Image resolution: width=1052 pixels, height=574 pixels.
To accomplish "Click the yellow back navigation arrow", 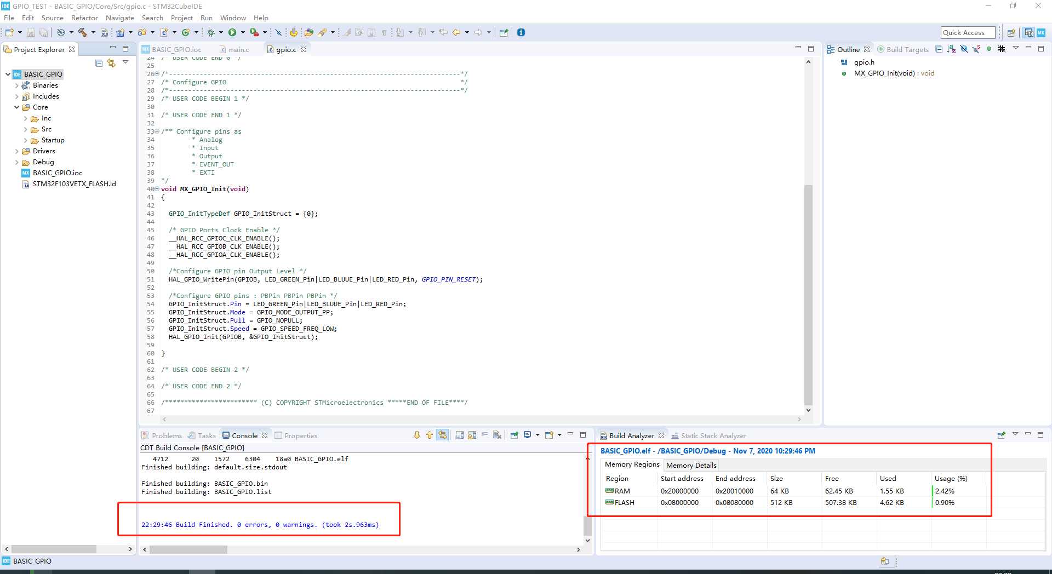I will pyautogui.click(x=456, y=32).
